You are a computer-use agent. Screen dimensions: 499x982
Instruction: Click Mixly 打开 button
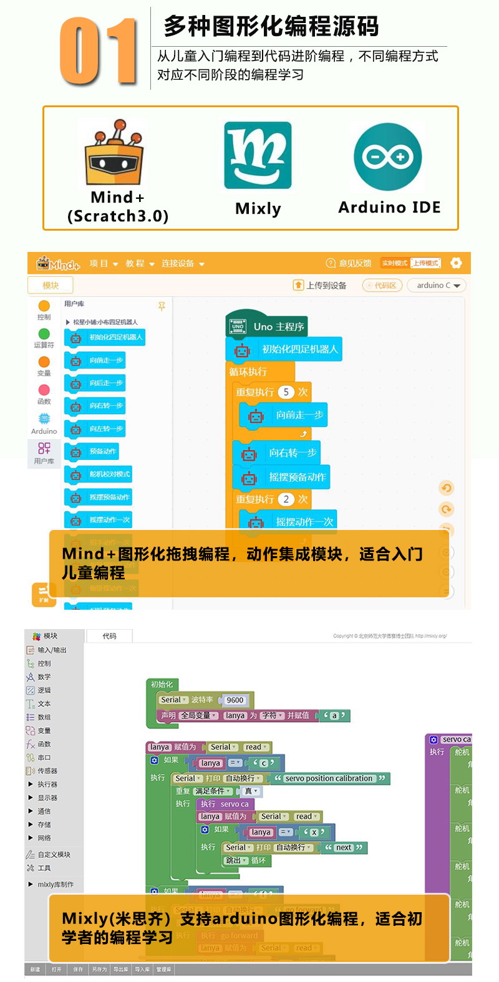[57, 970]
